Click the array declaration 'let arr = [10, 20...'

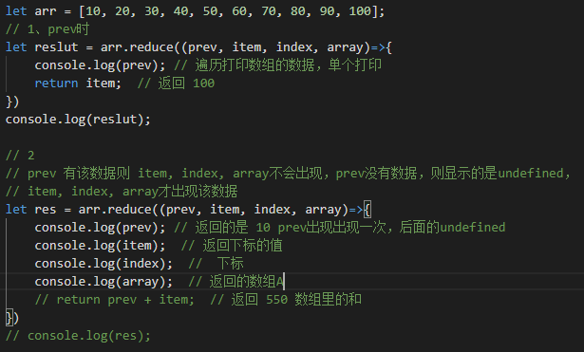click(195, 11)
